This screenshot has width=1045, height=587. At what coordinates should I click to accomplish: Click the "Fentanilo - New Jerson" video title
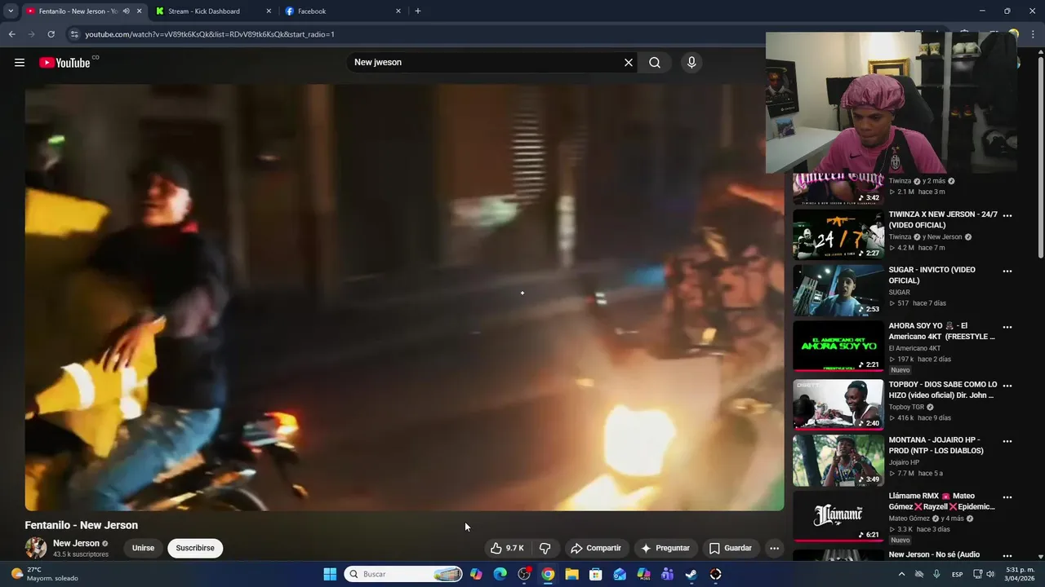click(x=82, y=525)
